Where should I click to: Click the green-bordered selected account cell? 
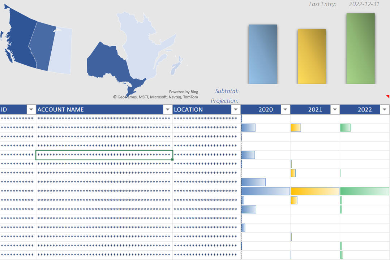[104, 155]
